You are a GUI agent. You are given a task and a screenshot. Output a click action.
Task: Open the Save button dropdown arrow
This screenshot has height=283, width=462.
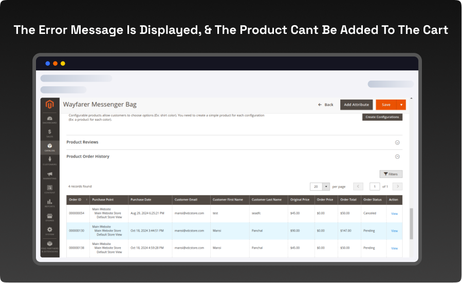click(401, 105)
